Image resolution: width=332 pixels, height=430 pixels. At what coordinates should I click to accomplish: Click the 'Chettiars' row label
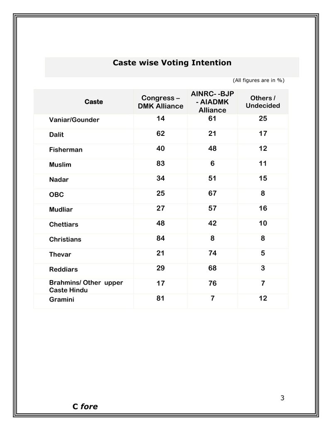(63, 225)
